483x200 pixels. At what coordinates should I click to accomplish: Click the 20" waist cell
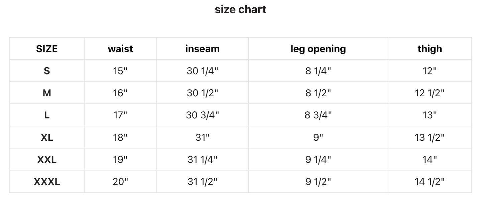[120, 182]
